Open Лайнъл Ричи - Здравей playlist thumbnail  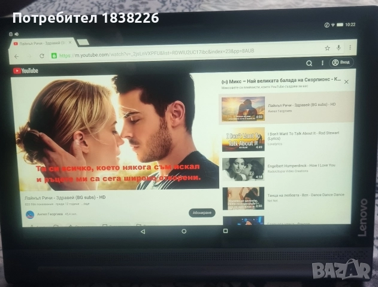[243, 109]
